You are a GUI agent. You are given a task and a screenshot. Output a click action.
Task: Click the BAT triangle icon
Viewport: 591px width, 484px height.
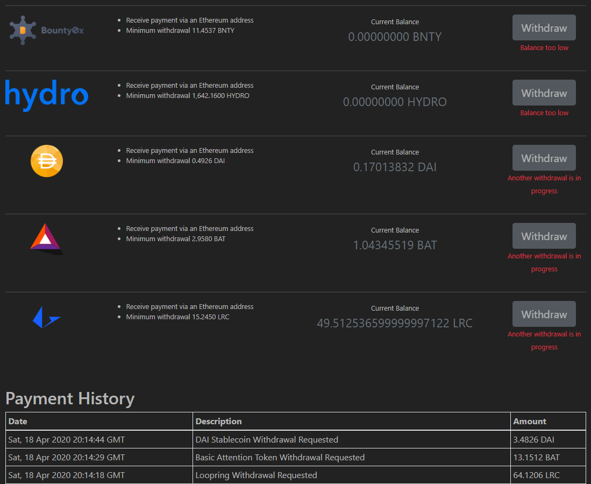coord(46,239)
